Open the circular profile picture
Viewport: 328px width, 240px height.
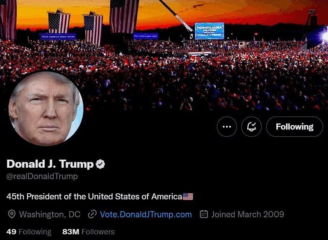46,108
